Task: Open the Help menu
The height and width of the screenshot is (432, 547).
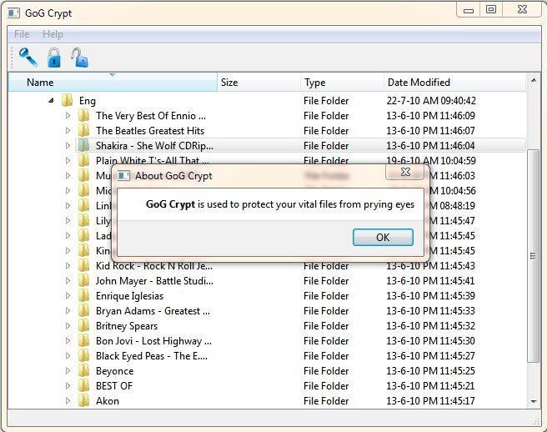Action: tap(53, 34)
